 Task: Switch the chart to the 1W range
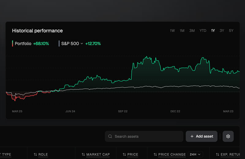172,31
